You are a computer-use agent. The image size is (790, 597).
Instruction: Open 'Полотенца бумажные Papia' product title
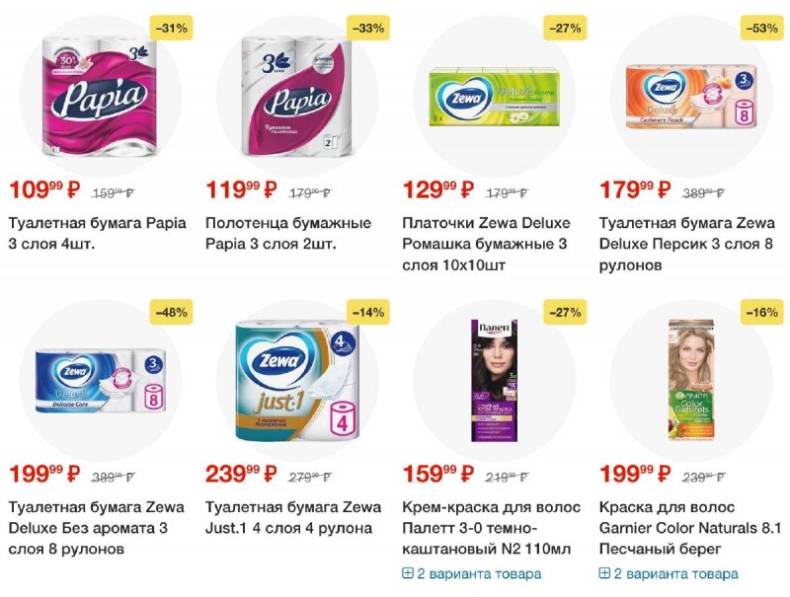click(288, 234)
